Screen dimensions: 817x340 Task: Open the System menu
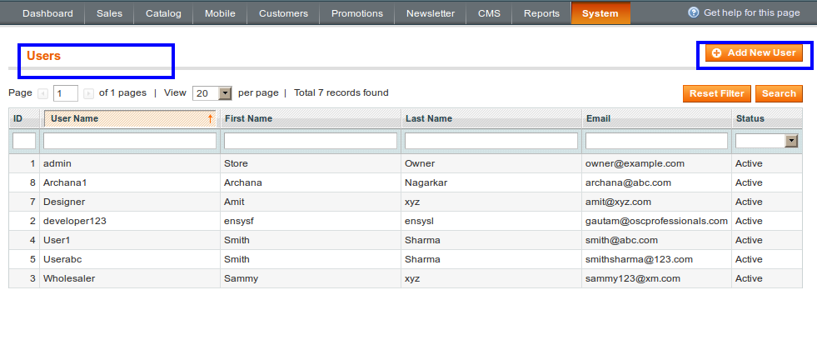click(x=600, y=13)
